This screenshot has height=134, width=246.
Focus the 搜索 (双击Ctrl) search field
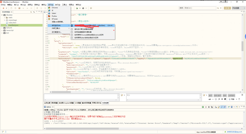click(198, 8)
